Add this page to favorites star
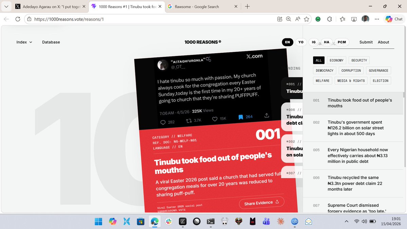407x229 pixels. (x=307, y=19)
